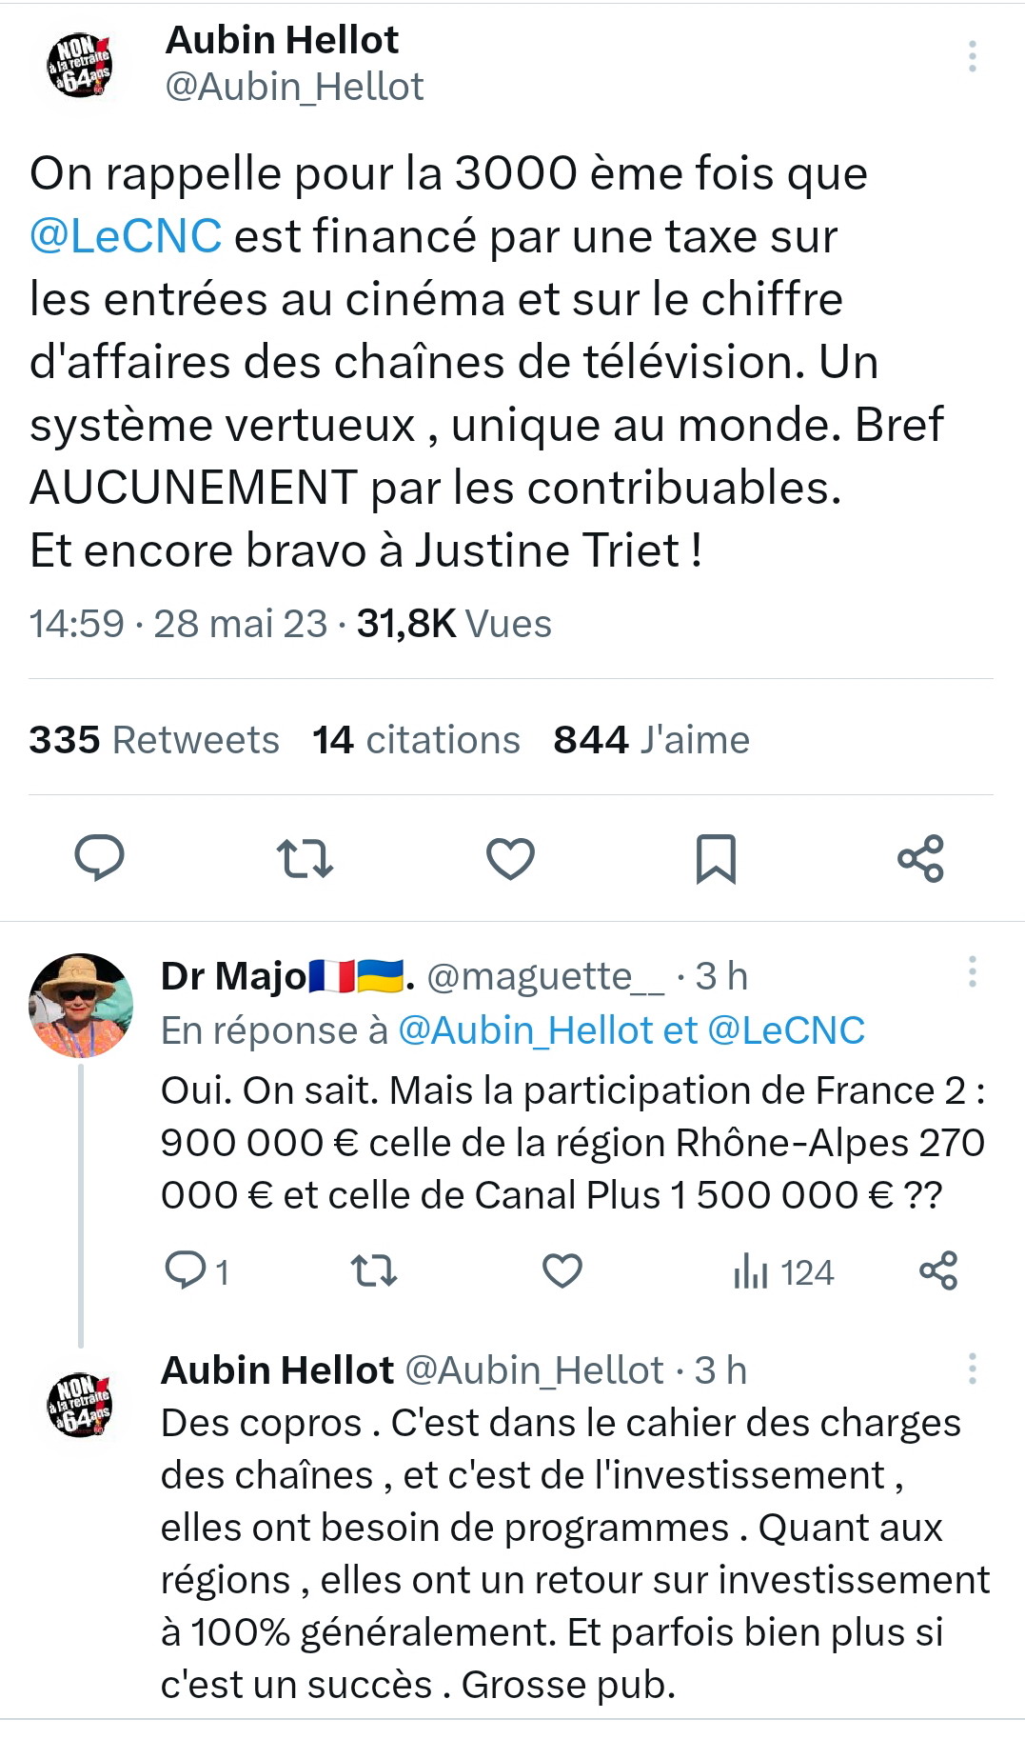Bookmark the main tweet
Image resolution: width=1025 pixels, height=1759 pixels.
(716, 858)
